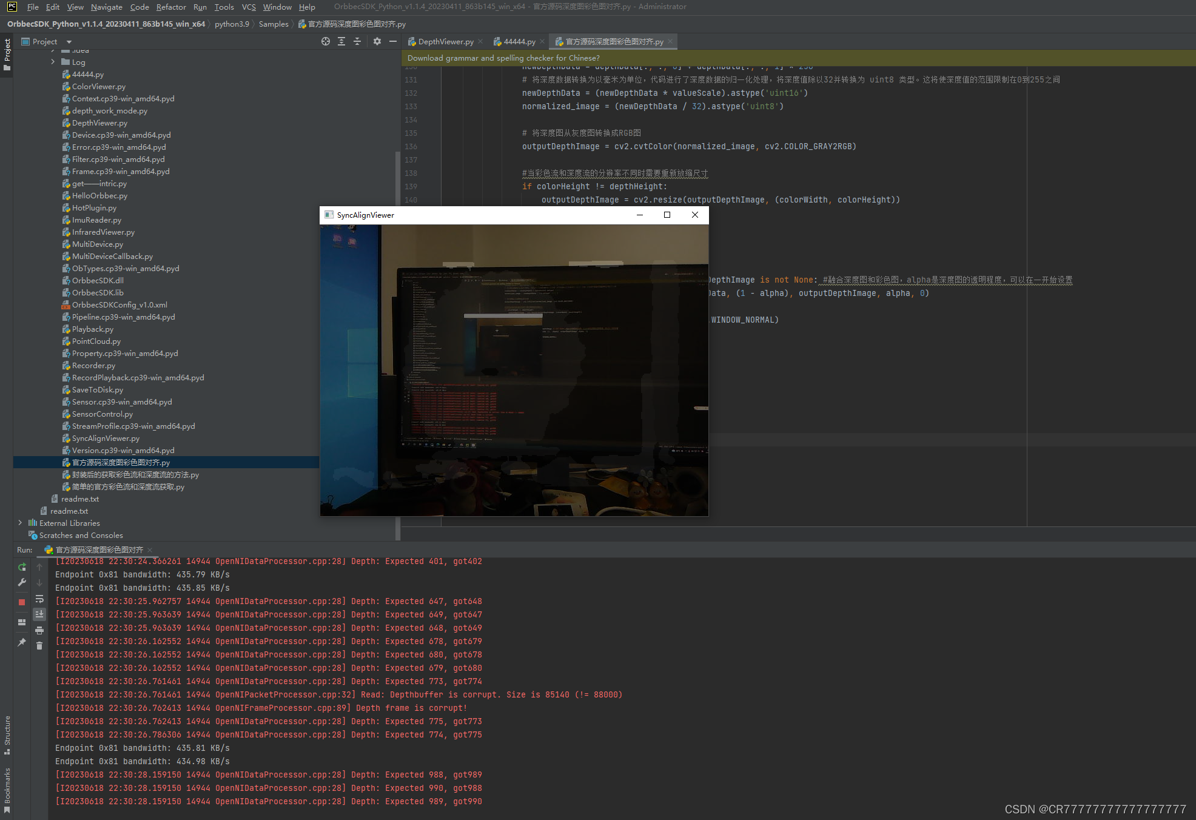Toggle scroll-to-end in the Run console

pos(39,614)
